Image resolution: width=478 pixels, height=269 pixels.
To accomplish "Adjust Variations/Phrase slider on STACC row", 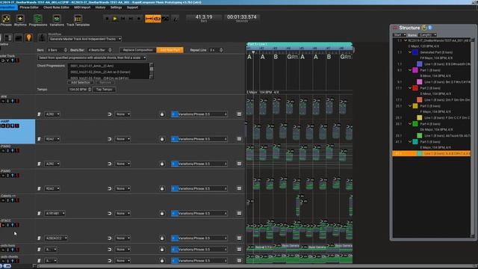I will [x=199, y=238].
